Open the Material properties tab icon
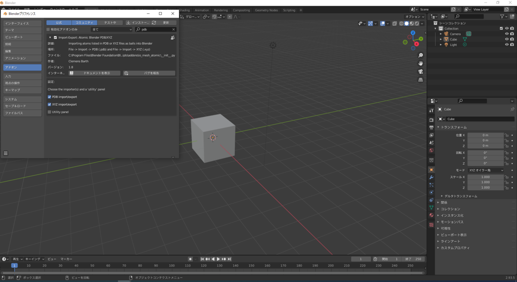Viewport: 517px width, 282px height. 431,215
